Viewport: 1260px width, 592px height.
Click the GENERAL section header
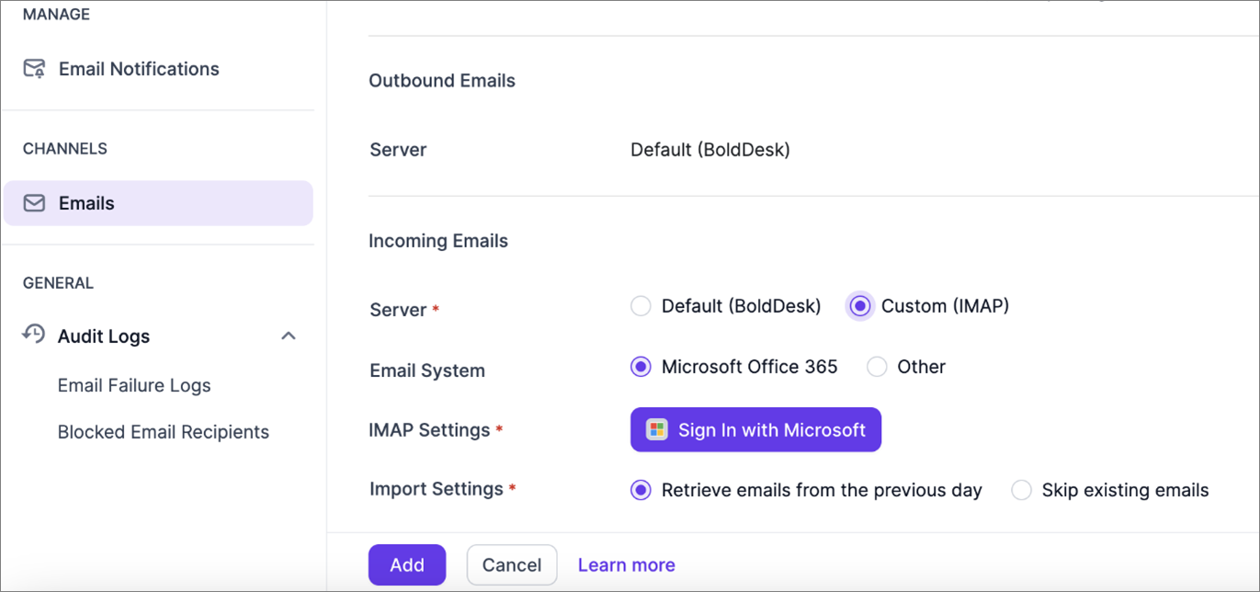click(58, 283)
